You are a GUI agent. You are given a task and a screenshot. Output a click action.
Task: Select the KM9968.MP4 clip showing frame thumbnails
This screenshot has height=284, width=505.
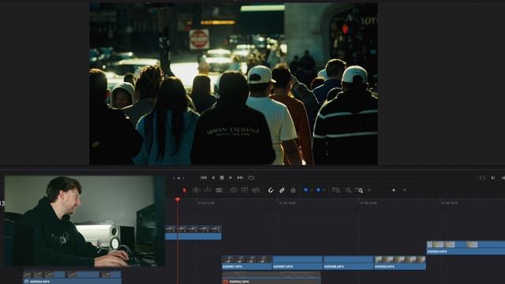tap(400, 263)
